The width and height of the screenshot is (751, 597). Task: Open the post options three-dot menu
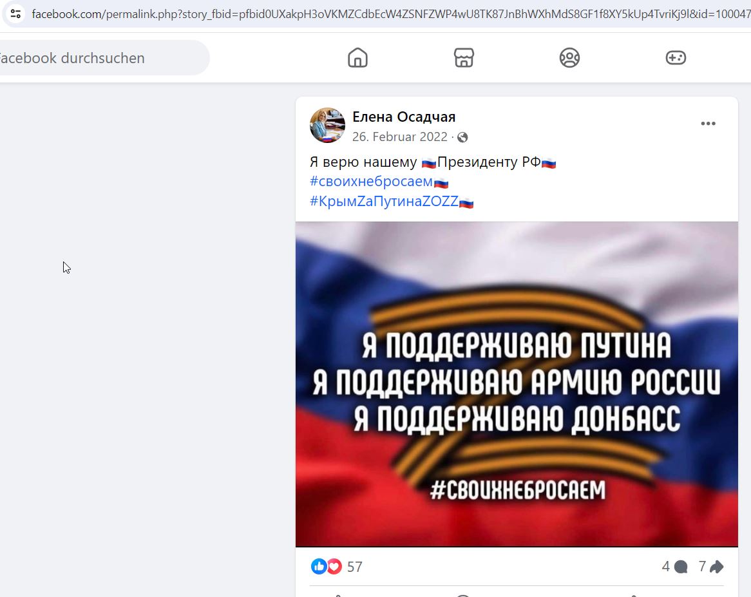[x=708, y=124]
